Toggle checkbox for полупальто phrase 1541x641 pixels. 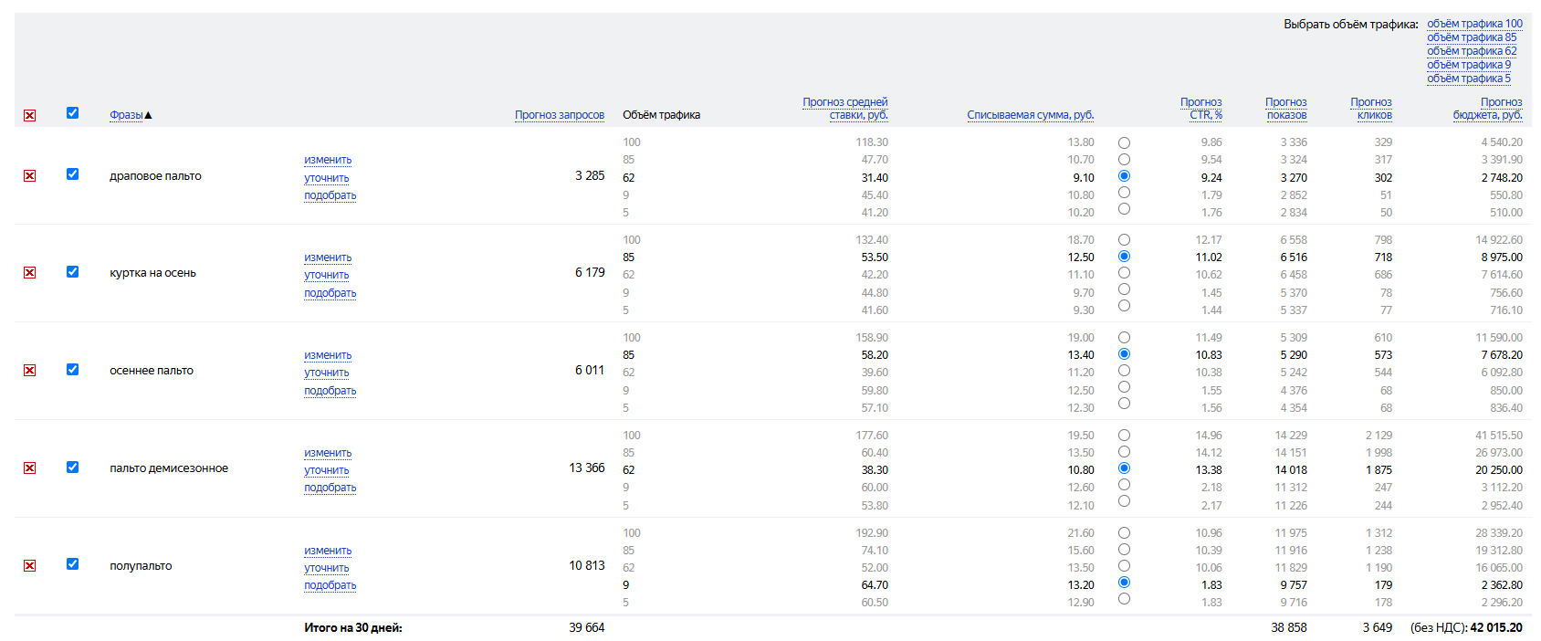(72, 564)
